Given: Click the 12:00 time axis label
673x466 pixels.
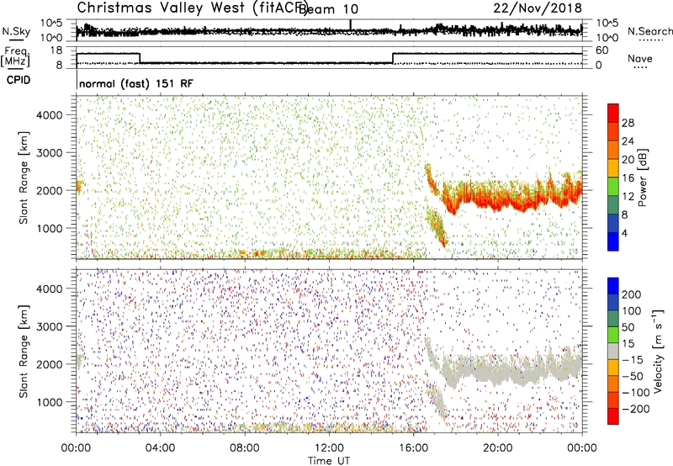Looking at the screenshot, I should (329, 448).
